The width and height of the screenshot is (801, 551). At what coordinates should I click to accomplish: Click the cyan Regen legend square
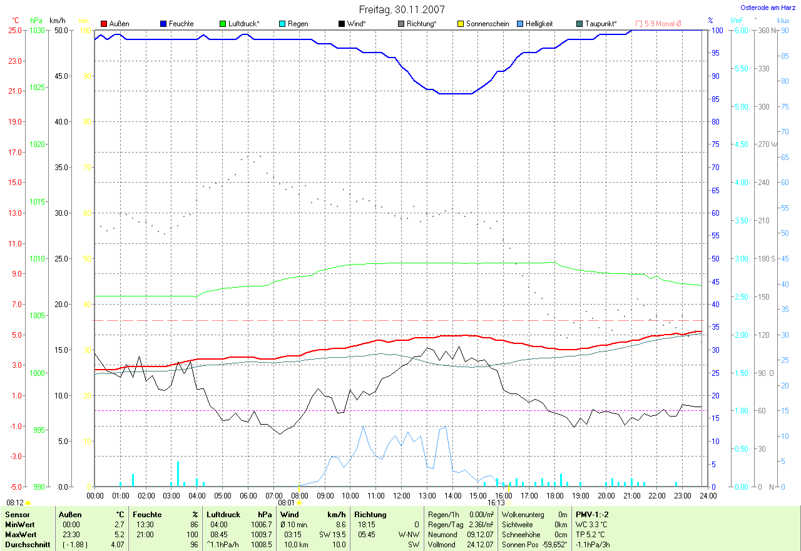[282, 24]
